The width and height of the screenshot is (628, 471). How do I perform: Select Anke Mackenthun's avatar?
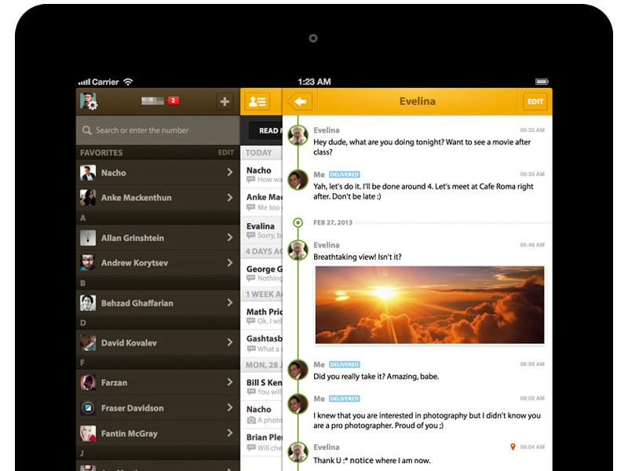[88, 198]
